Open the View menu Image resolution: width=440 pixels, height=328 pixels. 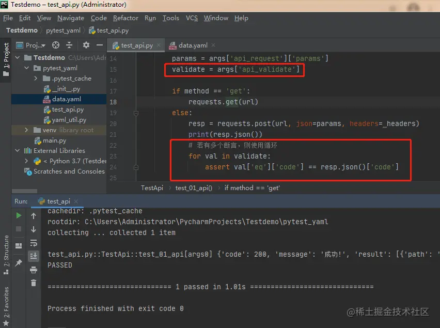[44, 18]
